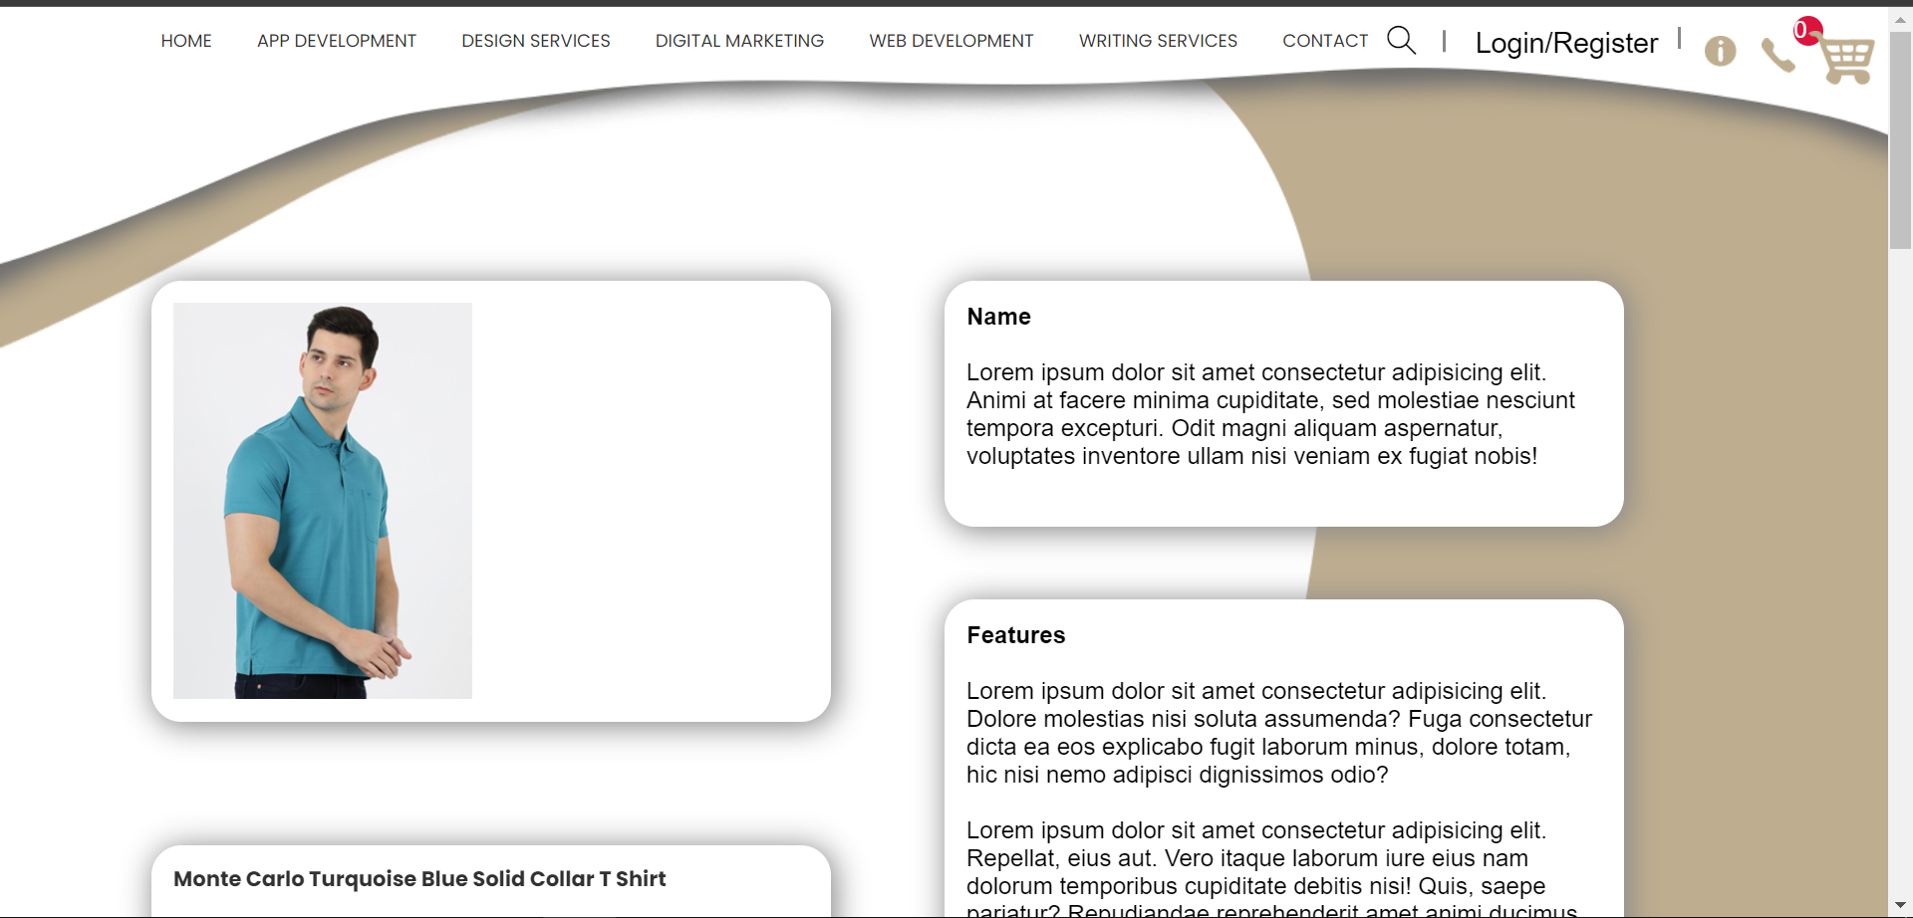
Task: Open APP DEVELOPMENT menu
Action: pyautogui.click(x=337, y=41)
